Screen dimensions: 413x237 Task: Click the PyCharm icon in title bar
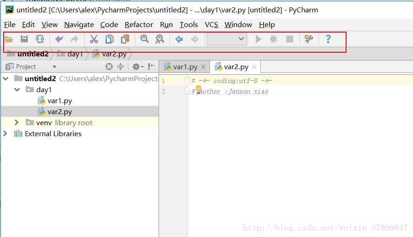click(10, 10)
